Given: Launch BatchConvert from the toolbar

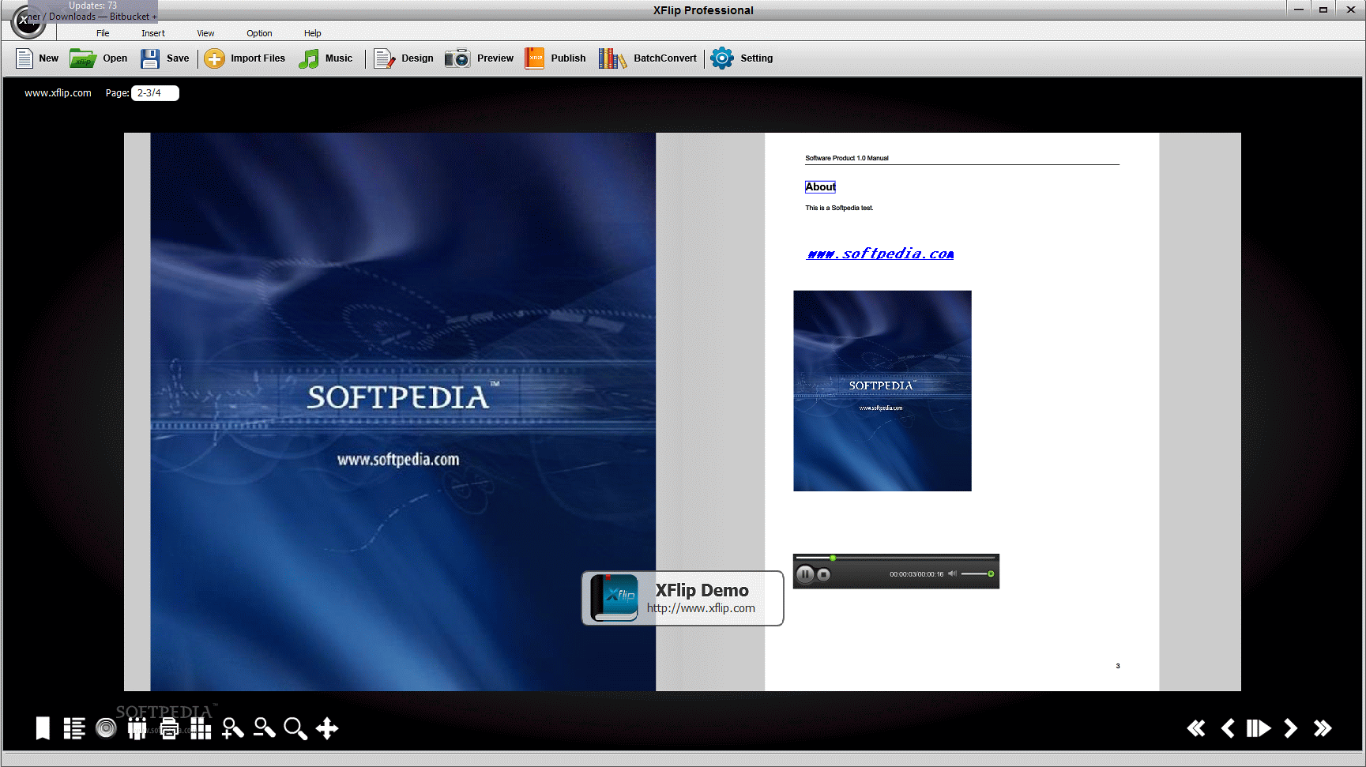Looking at the screenshot, I should tap(648, 58).
